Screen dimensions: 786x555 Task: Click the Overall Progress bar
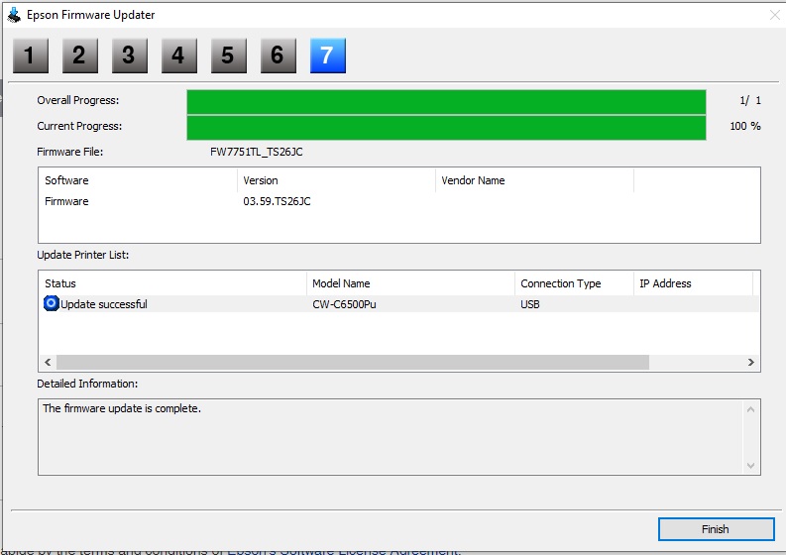(446, 102)
